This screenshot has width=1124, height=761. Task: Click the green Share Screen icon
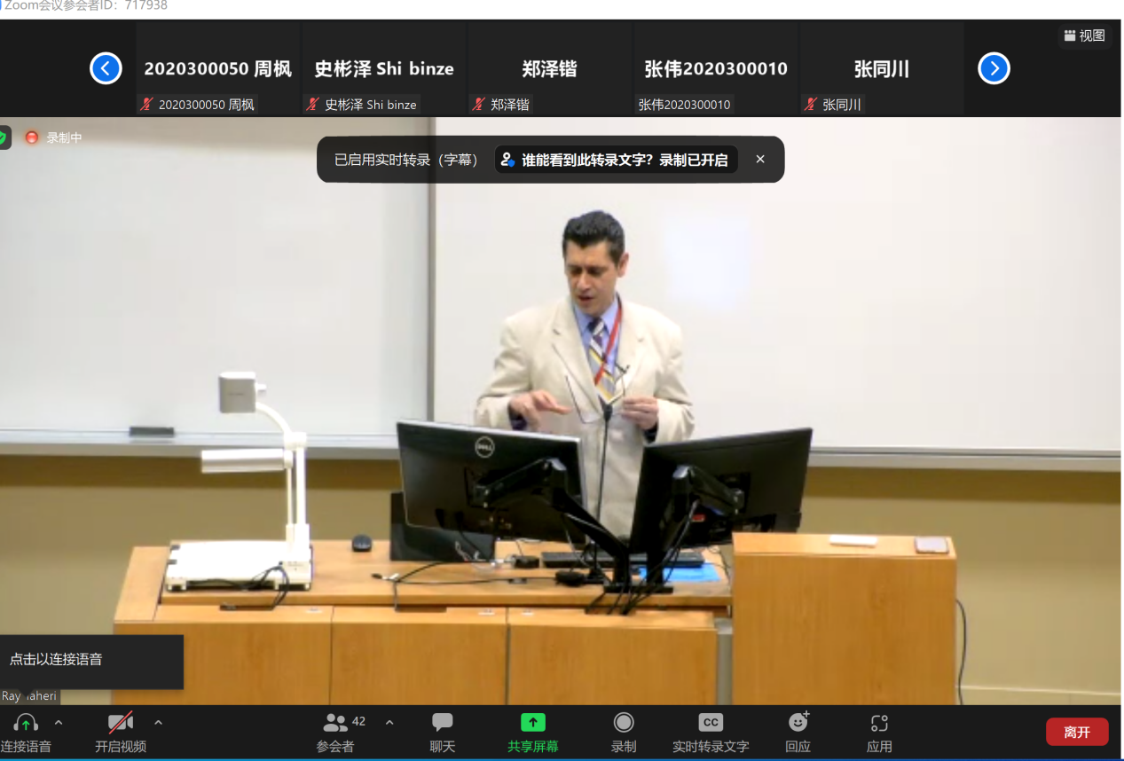532,723
